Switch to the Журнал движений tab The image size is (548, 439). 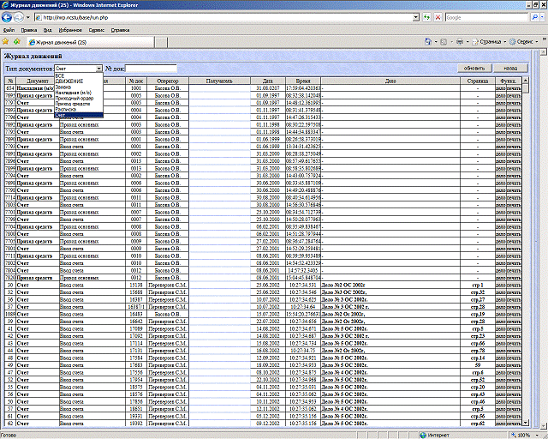coord(60,41)
